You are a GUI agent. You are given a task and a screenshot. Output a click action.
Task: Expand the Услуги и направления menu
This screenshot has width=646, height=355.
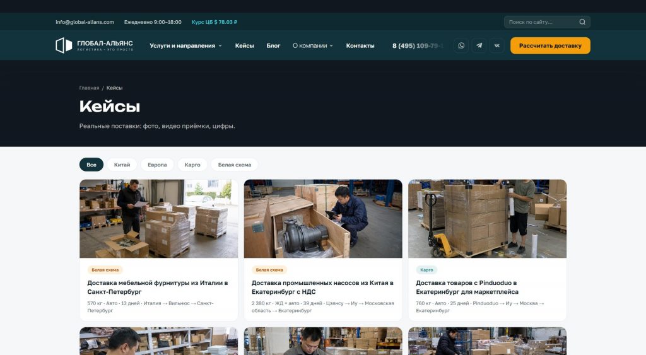pos(185,45)
